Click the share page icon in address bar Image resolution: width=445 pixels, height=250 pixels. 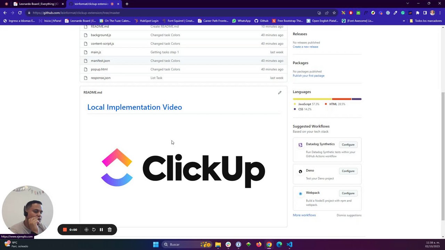(x=327, y=13)
